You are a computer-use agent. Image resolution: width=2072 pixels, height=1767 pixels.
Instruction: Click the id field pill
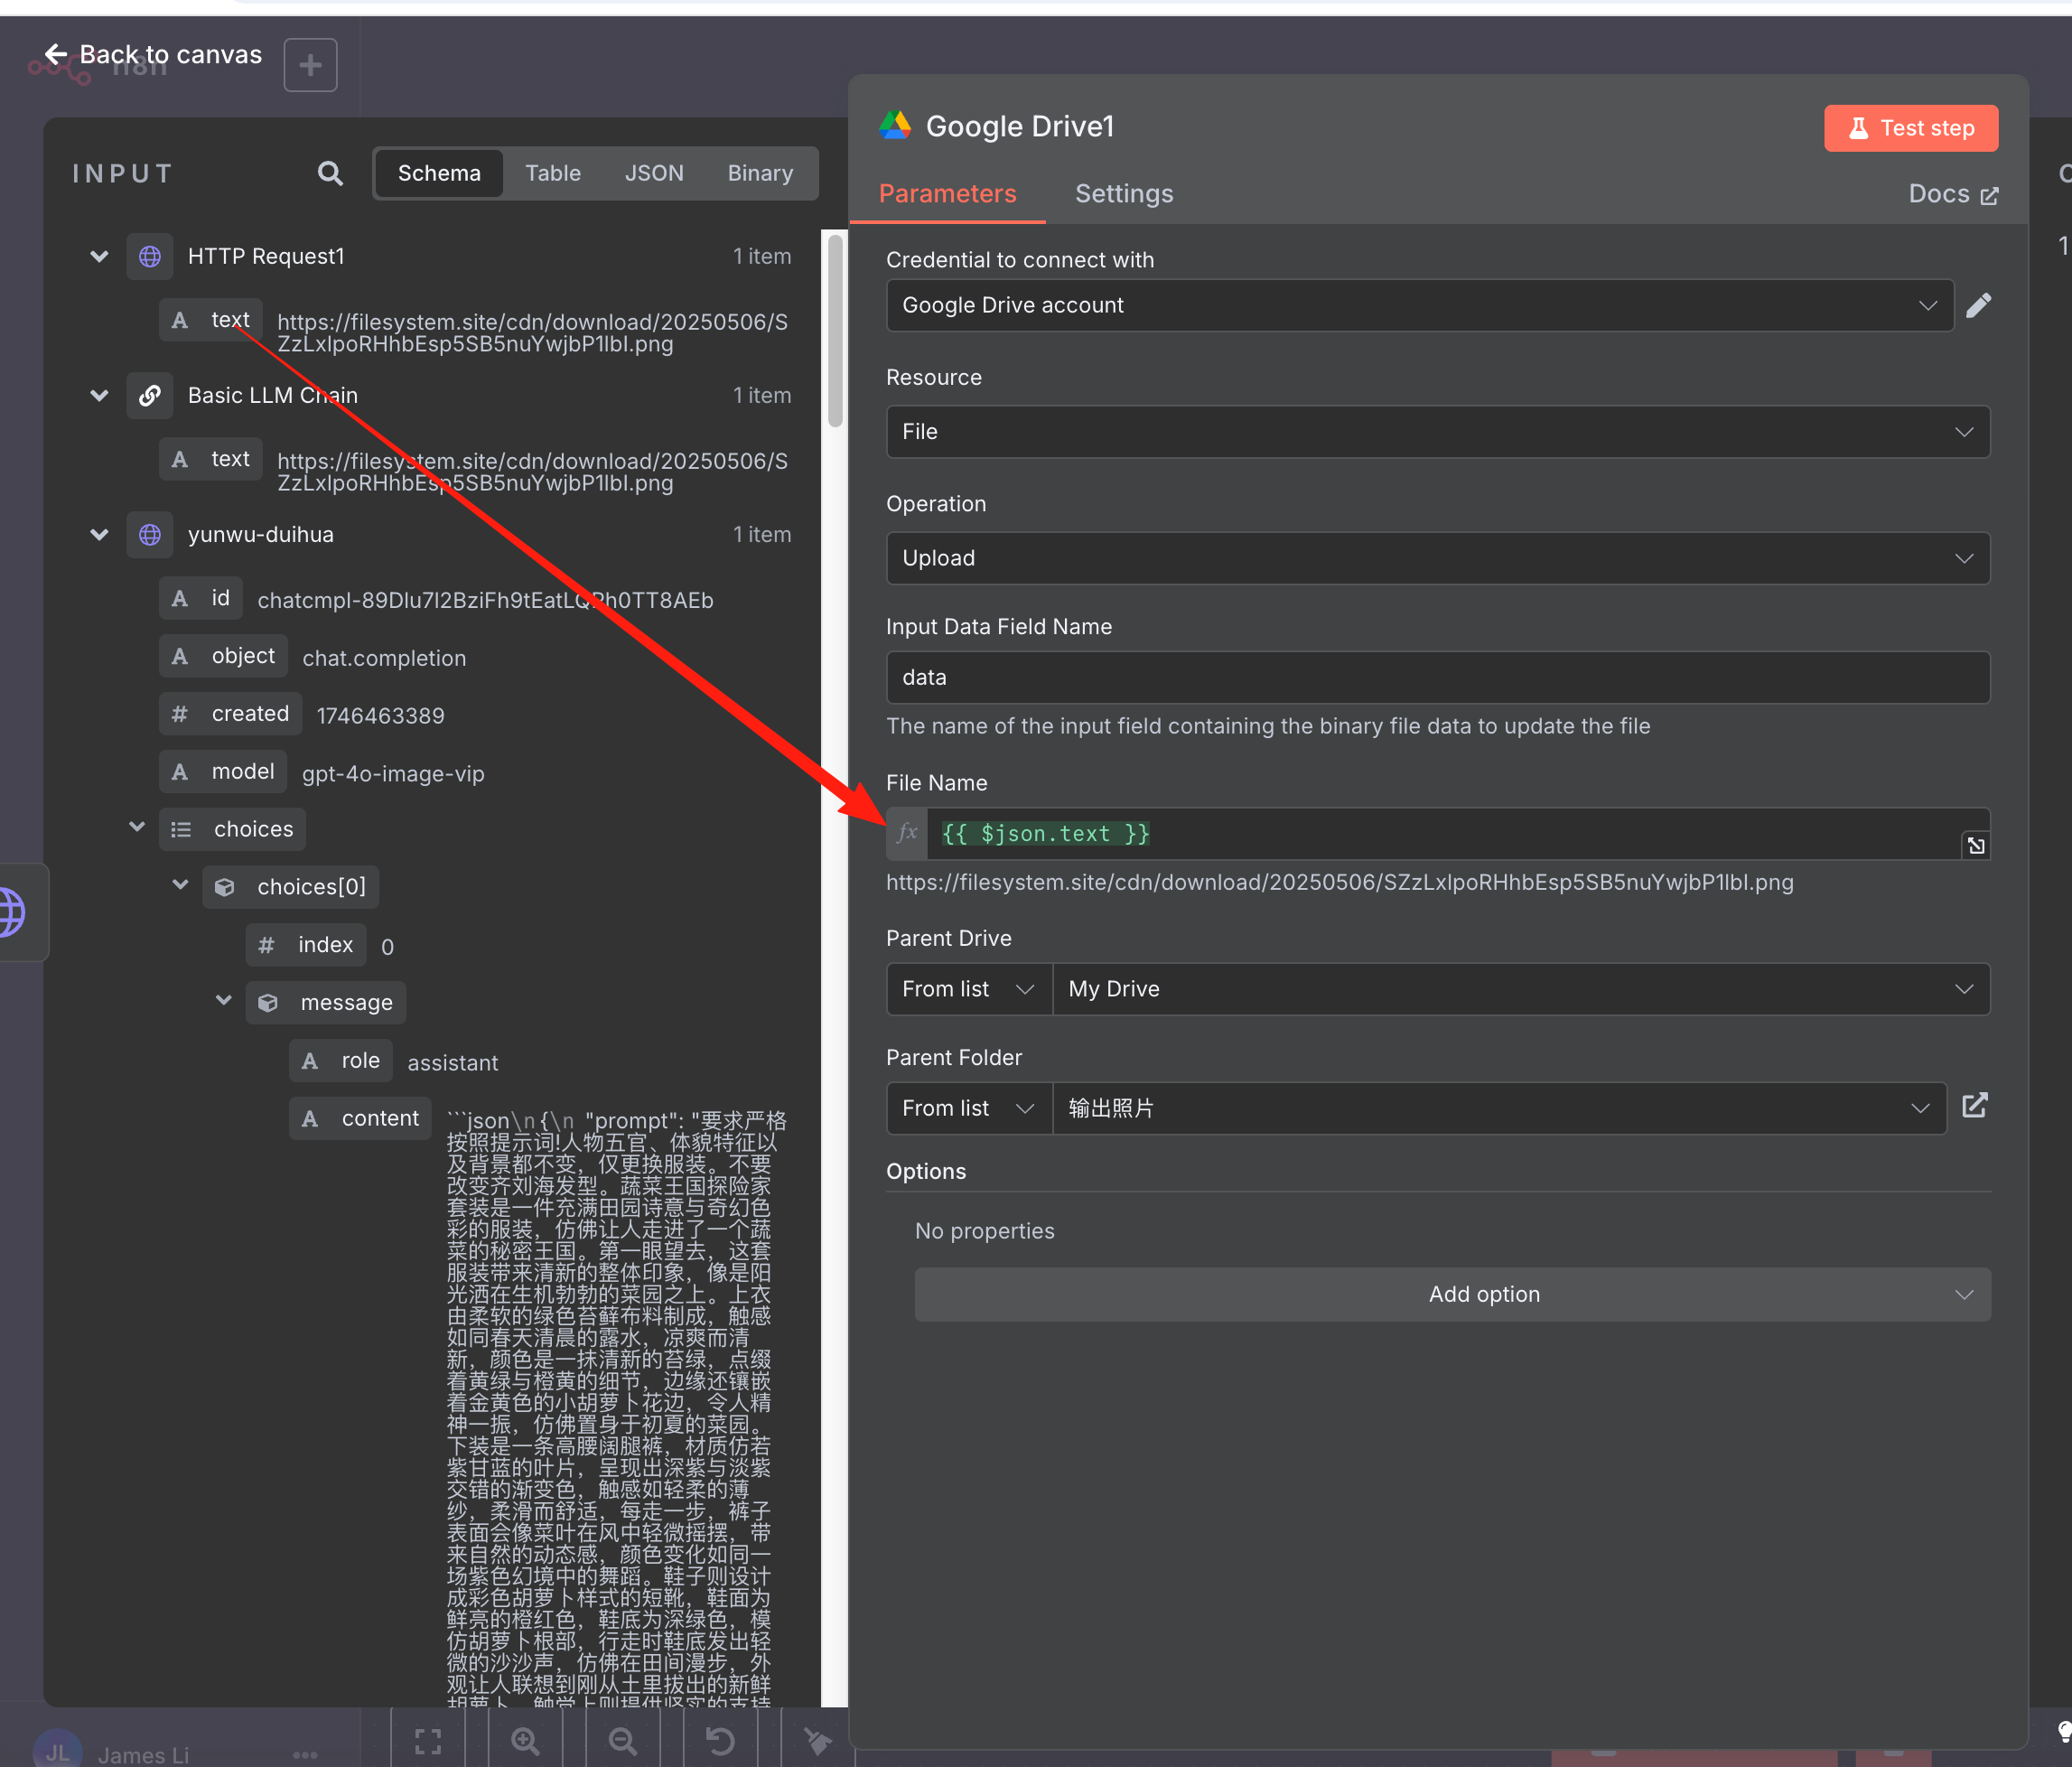coord(201,598)
